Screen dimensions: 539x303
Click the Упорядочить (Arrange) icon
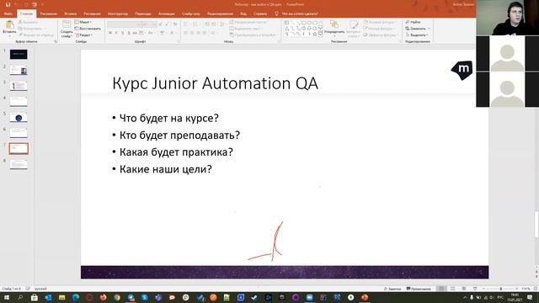click(334, 24)
